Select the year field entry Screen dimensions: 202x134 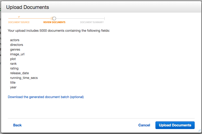[x=13, y=87]
